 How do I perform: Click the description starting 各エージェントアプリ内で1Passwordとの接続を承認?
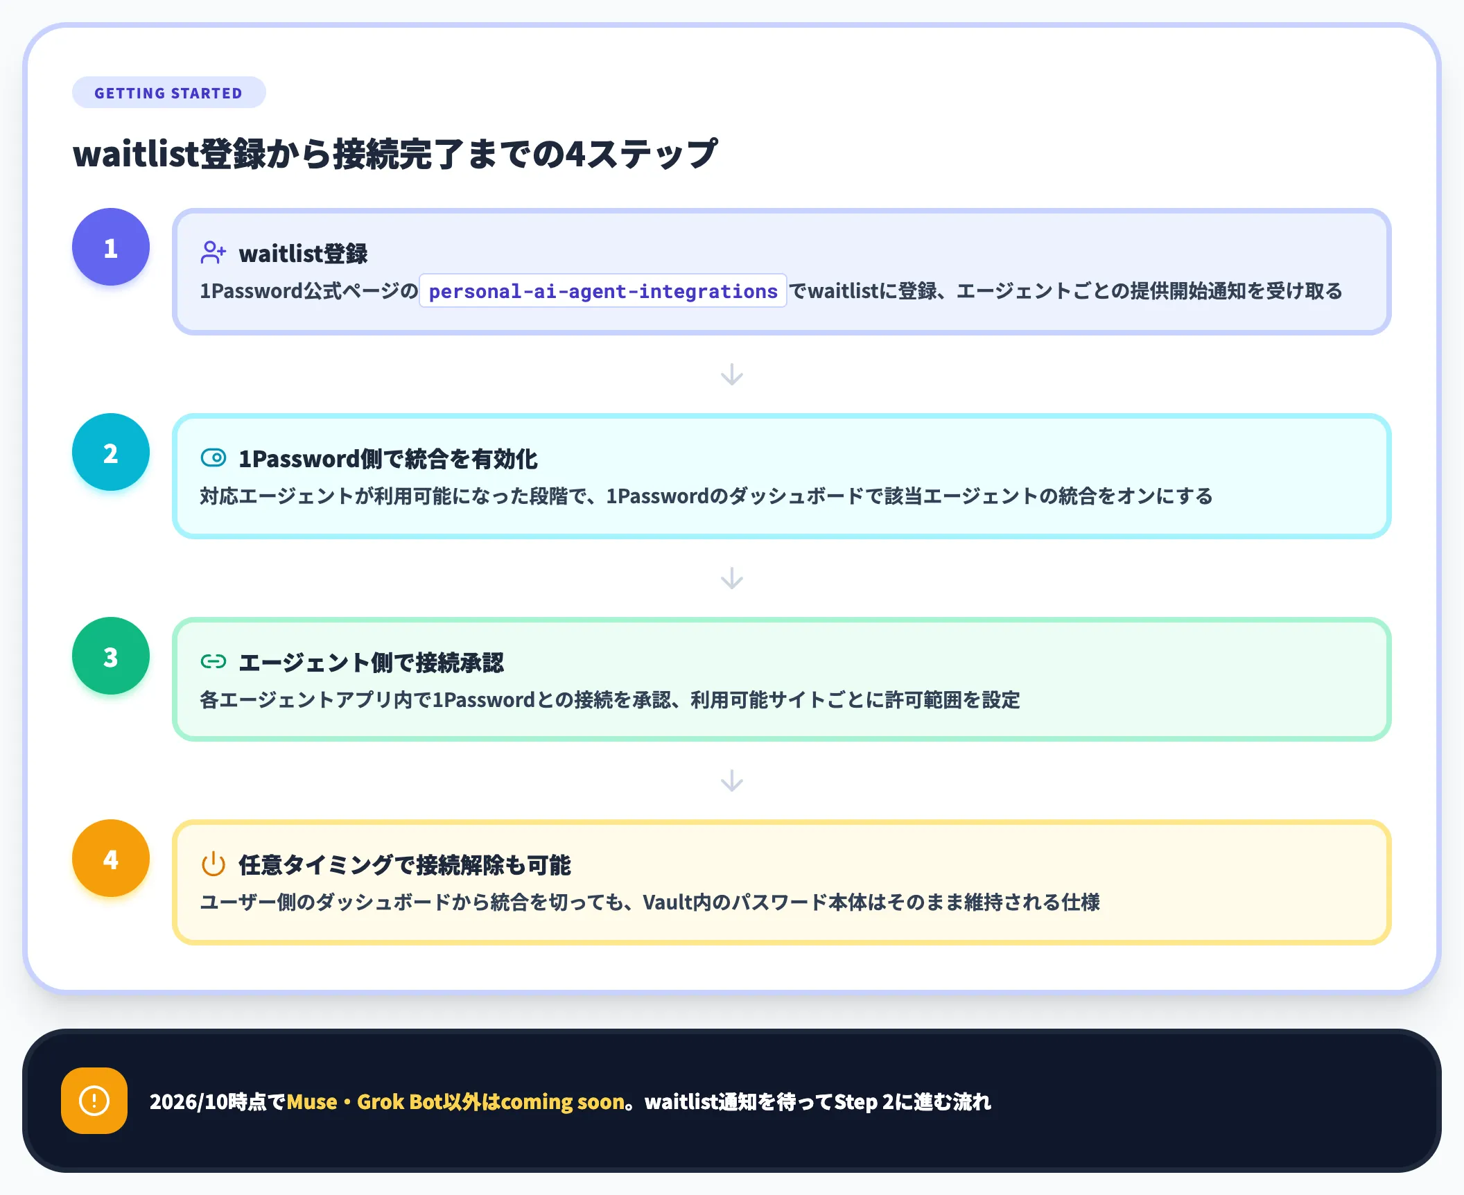(x=610, y=700)
